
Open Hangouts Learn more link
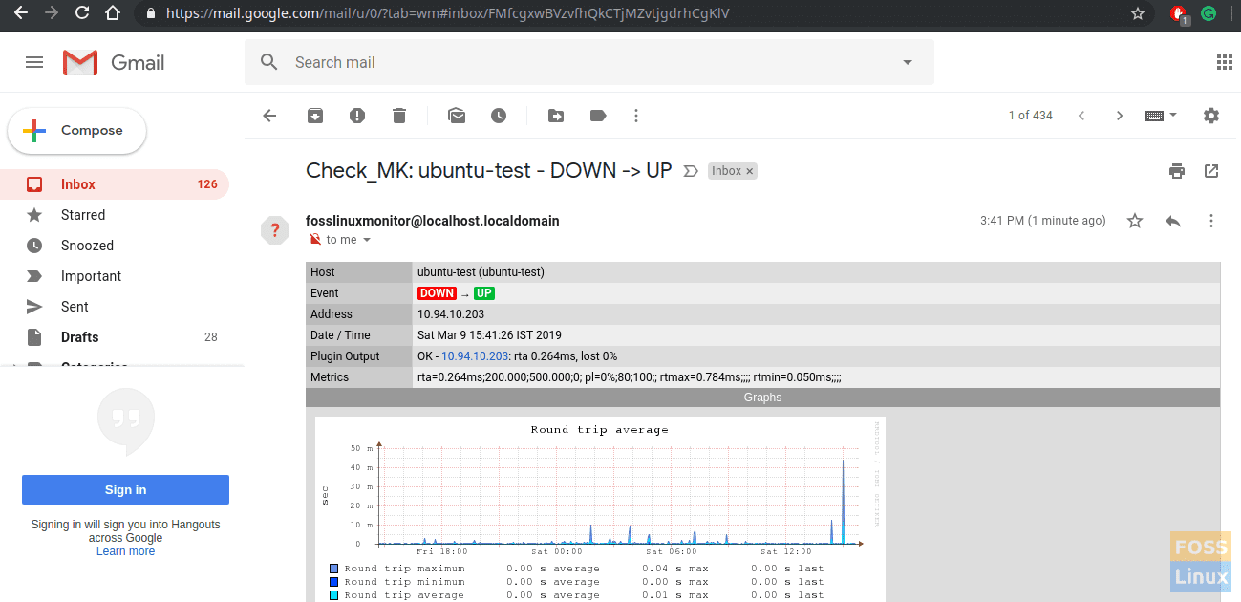(x=125, y=551)
